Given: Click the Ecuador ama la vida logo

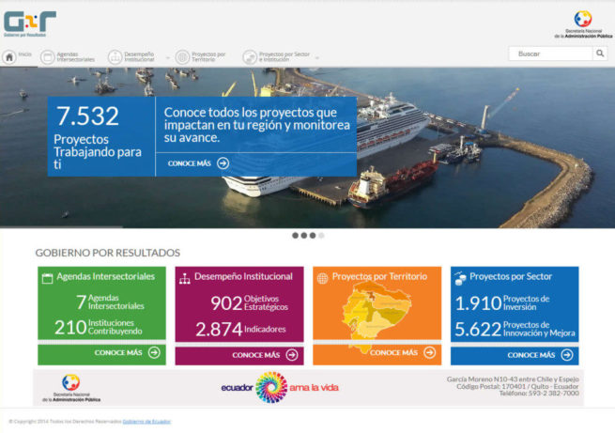Looking at the screenshot, I should coord(280,387).
